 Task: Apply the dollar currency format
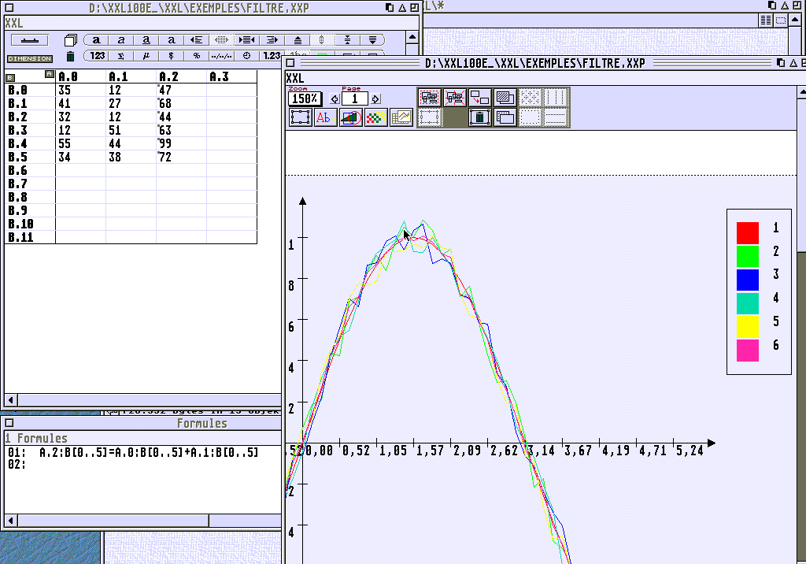pos(171,56)
